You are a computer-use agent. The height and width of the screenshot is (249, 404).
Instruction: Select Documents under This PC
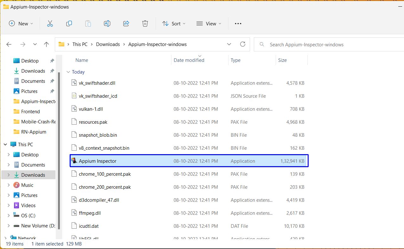tap(33, 165)
